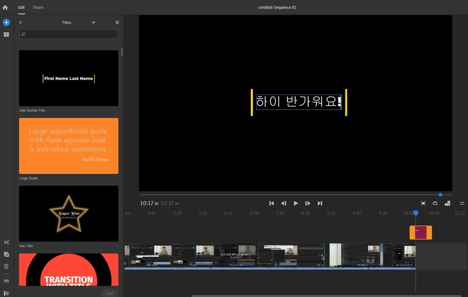Click the 8:00 mark on timeline ruler

(305, 213)
